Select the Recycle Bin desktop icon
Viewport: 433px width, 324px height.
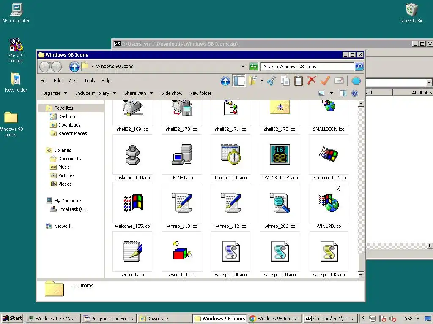[x=412, y=13]
